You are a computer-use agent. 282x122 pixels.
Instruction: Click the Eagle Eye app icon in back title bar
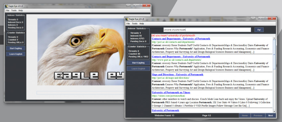pyautogui.click(x=6, y=6)
